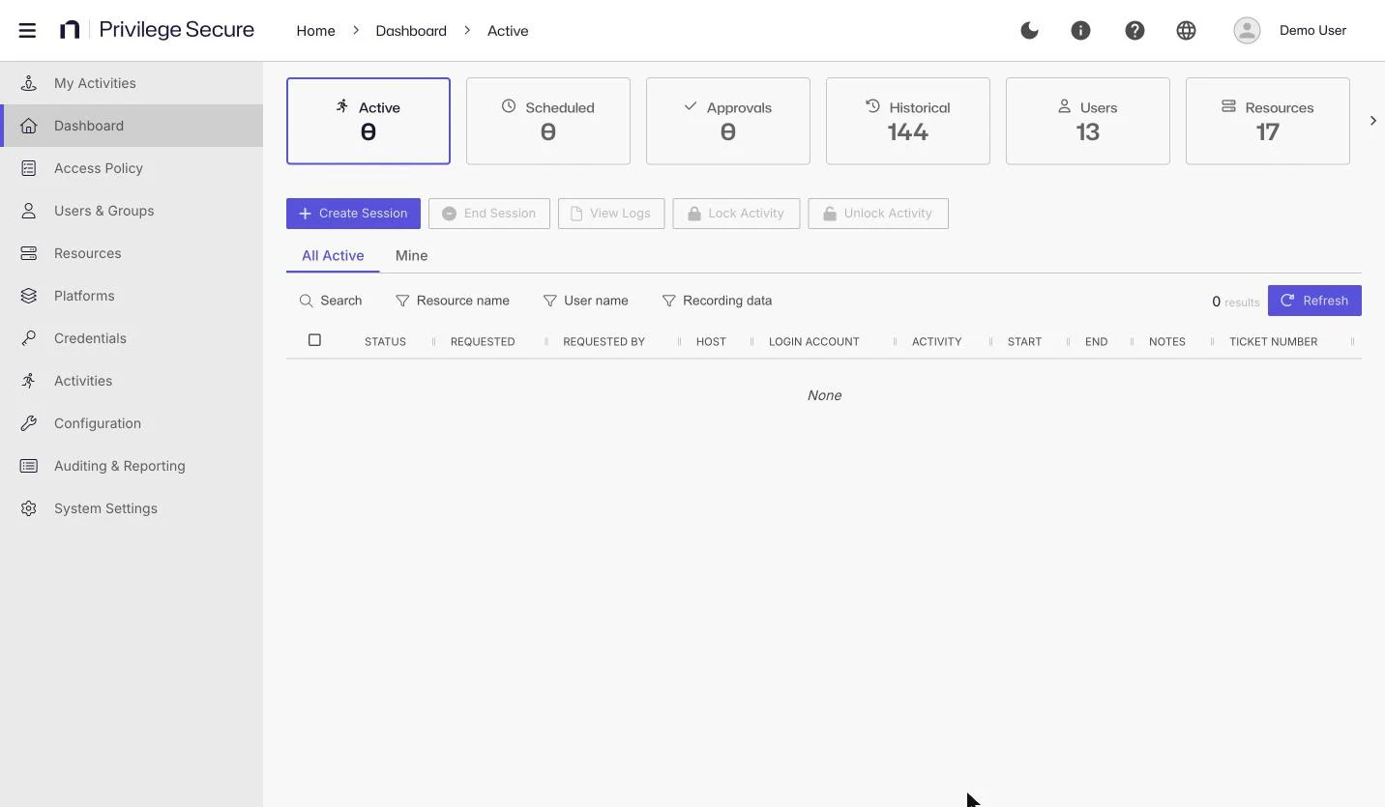Viewport: 1385px width, 807px height.
Task: Click the Dashboard breadcrumb link
Action: coord(411,31)
